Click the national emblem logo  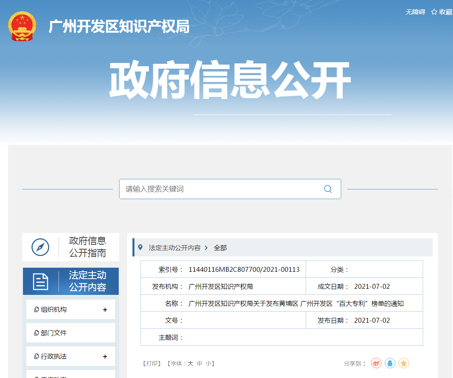[22, 26]
